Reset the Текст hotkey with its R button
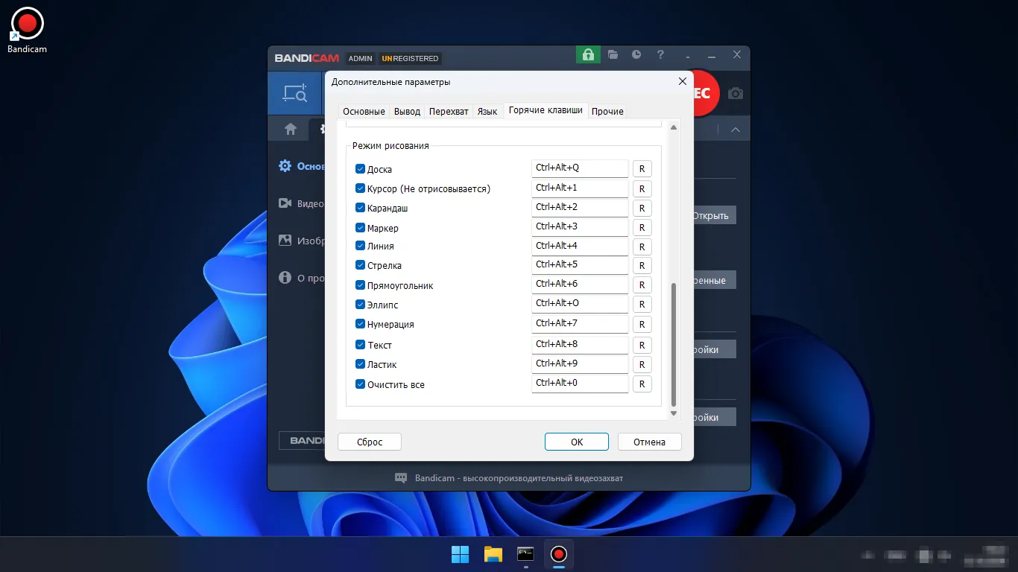 tap(642, 345)
